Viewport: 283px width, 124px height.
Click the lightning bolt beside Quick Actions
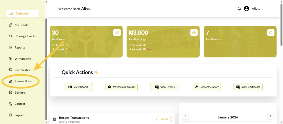point(96,72)
